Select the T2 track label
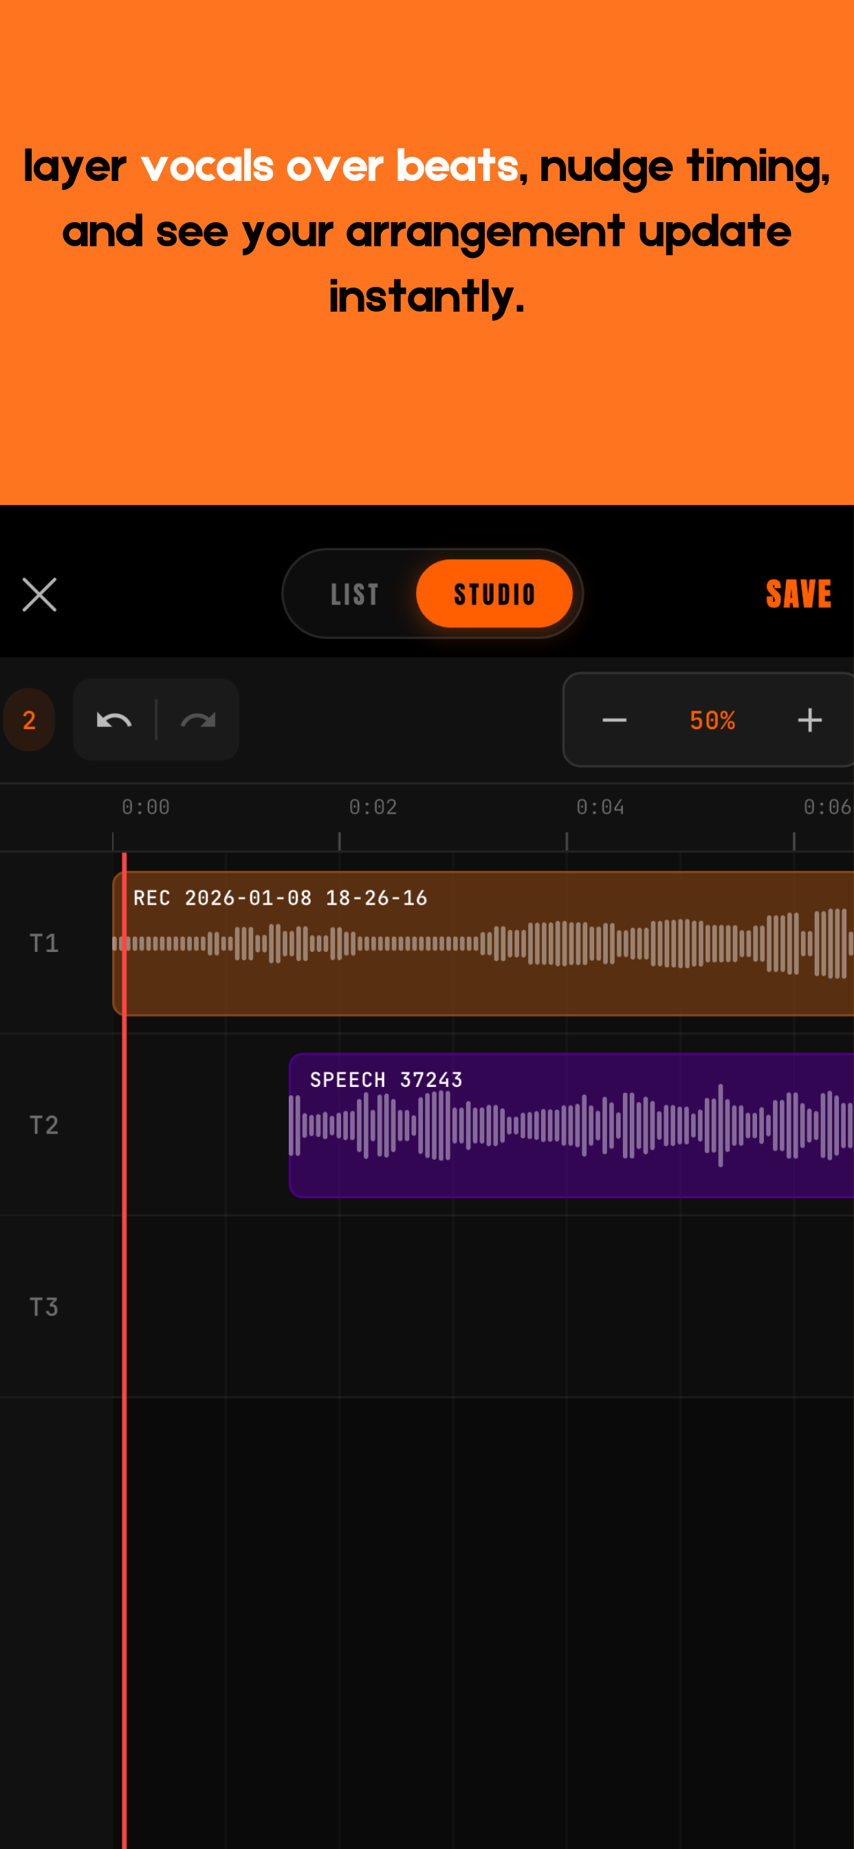The height and width of the screenshot is (1849, 854). pyautogui.click(x=44, y=1125)
